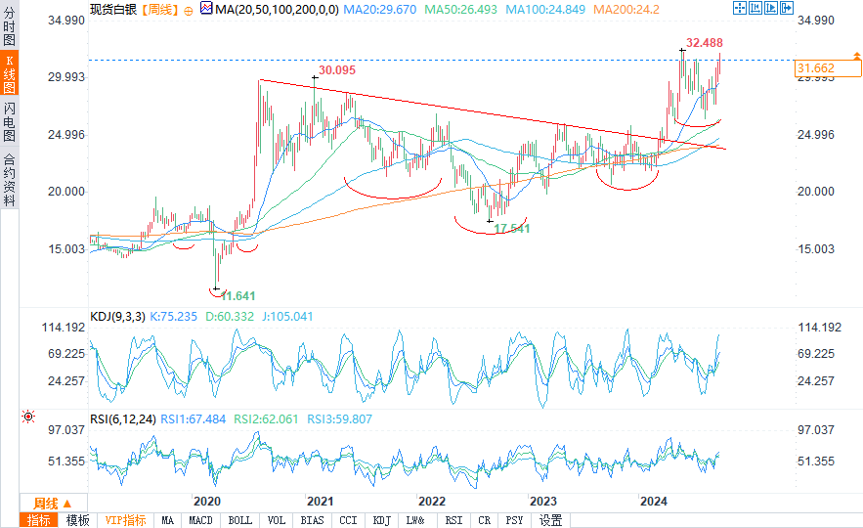Click the RSI3:59.807 value
Screen dimensions: 863x528
pos(339,419)
